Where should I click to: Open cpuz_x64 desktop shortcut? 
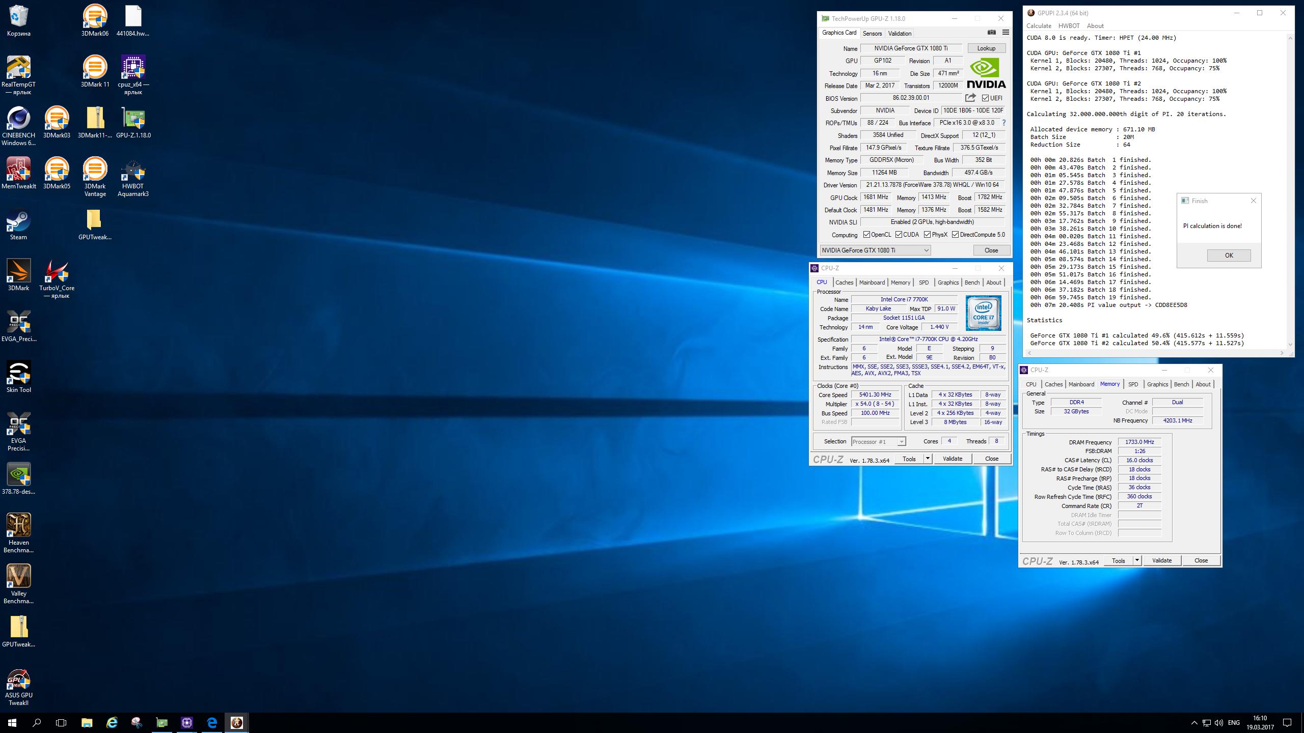pyautogui.click(x=133, y=75)
